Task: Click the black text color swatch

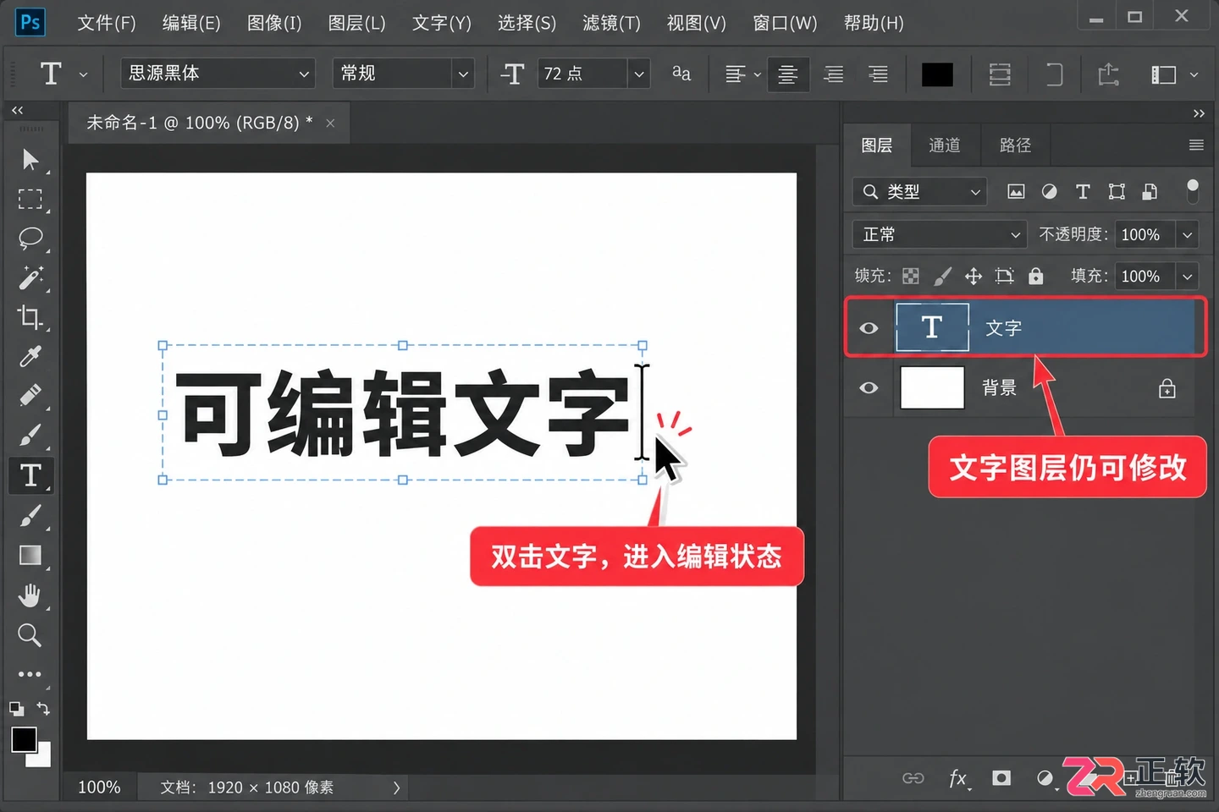Action: pyautogui.click(x=937, y=74)
